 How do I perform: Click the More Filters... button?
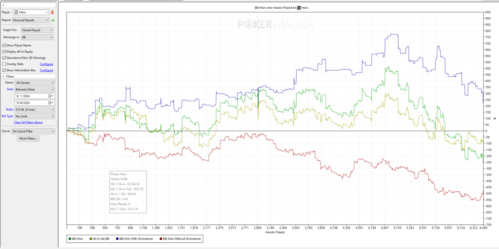(28, 139)
